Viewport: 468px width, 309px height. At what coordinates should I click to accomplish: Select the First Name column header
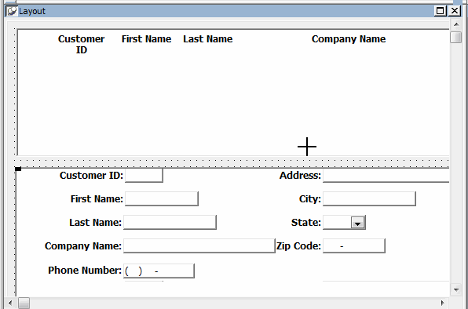[146, 39]
